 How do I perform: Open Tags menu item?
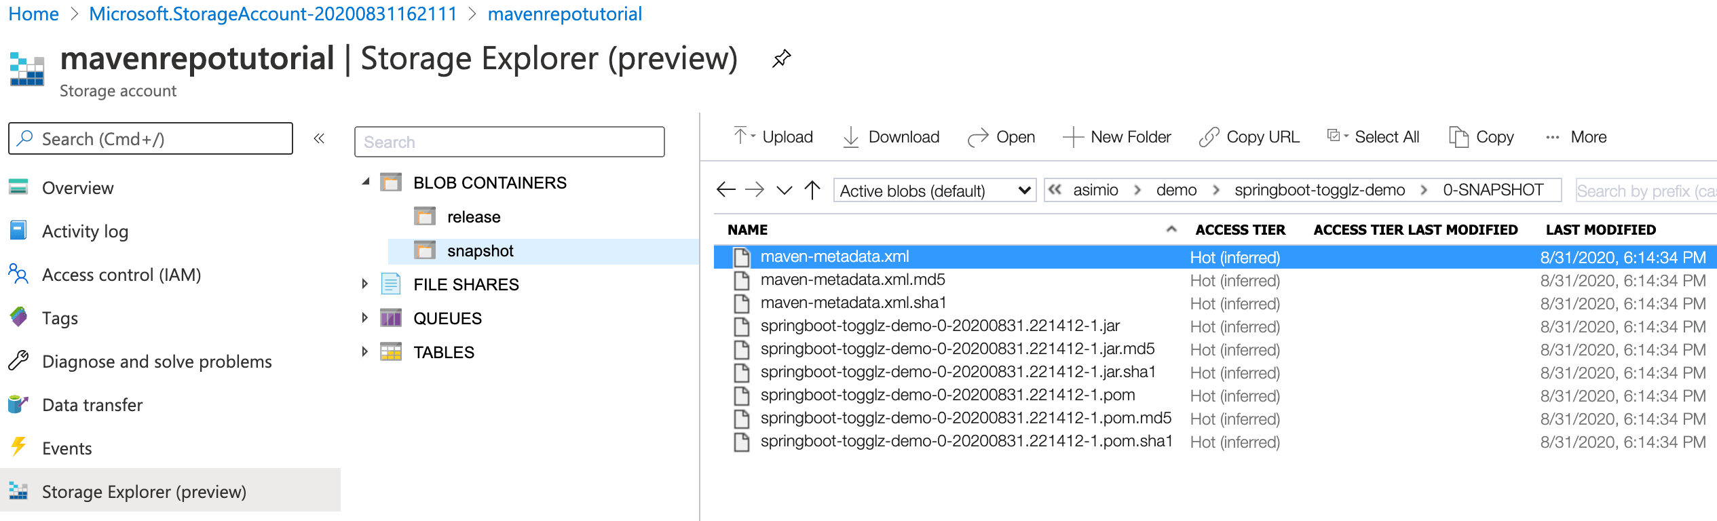point(60,318)
